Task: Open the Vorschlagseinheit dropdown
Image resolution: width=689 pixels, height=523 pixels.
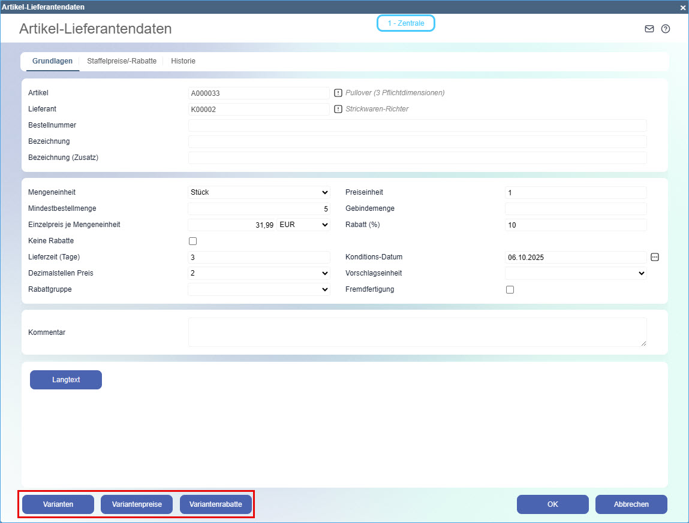Action: click(576, 273)
